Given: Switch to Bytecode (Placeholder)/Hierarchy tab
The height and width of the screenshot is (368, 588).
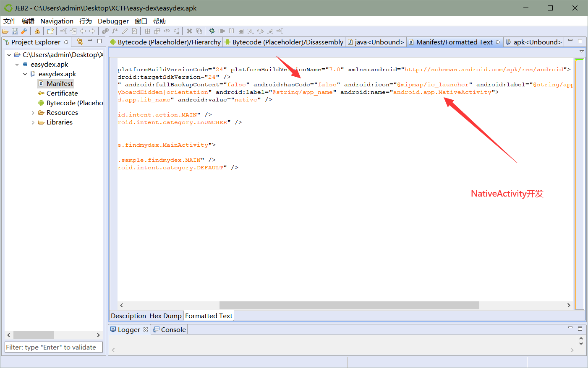Looking at the screenshot, I should click(x=165, y=42).
